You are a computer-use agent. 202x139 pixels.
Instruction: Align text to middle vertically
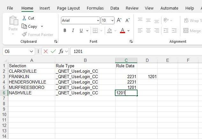148,20
